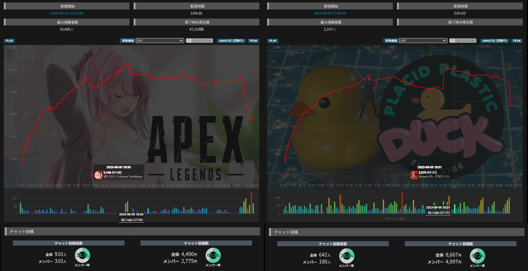The height and width of the screenshot is (271, 528).
Task: Click the 34.1% member-rate donut chart
Action: pos(82,255)
